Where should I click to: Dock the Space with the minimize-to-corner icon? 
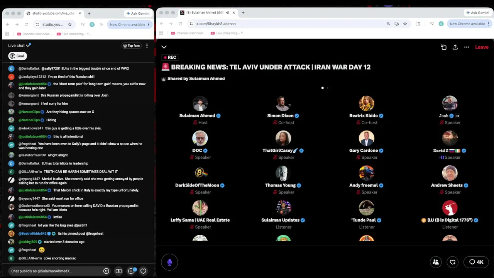click(443, 47)
